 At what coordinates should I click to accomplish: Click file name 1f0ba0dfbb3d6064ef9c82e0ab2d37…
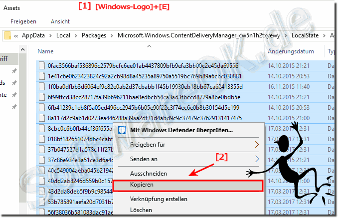coord(145,86)
